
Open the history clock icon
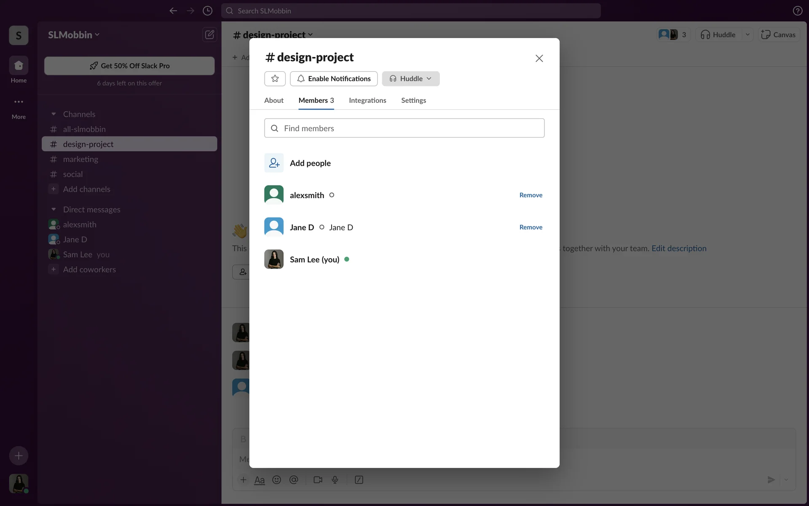(207, 11)
